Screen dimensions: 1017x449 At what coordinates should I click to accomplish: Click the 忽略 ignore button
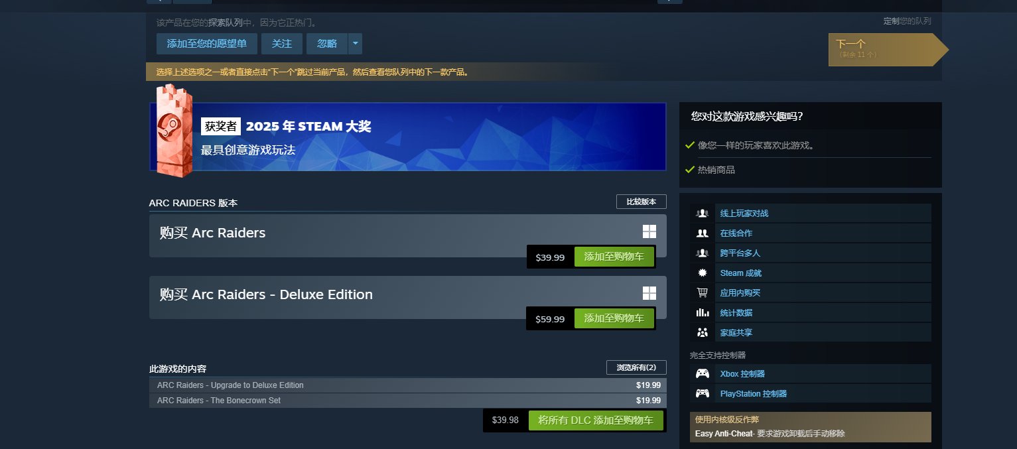tap(327, 44)
